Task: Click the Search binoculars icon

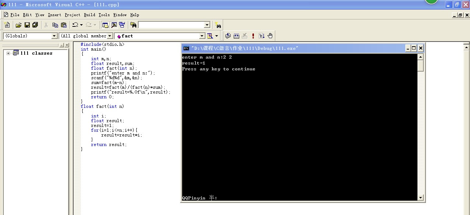Action: click(218, 25)
